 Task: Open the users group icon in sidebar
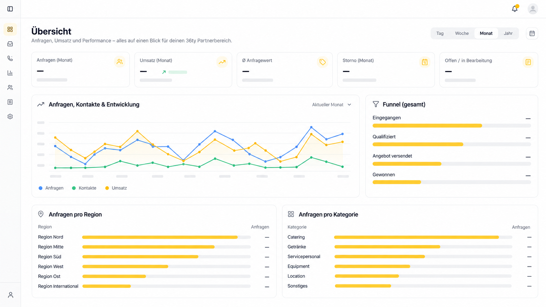click(x=10, y=87)
